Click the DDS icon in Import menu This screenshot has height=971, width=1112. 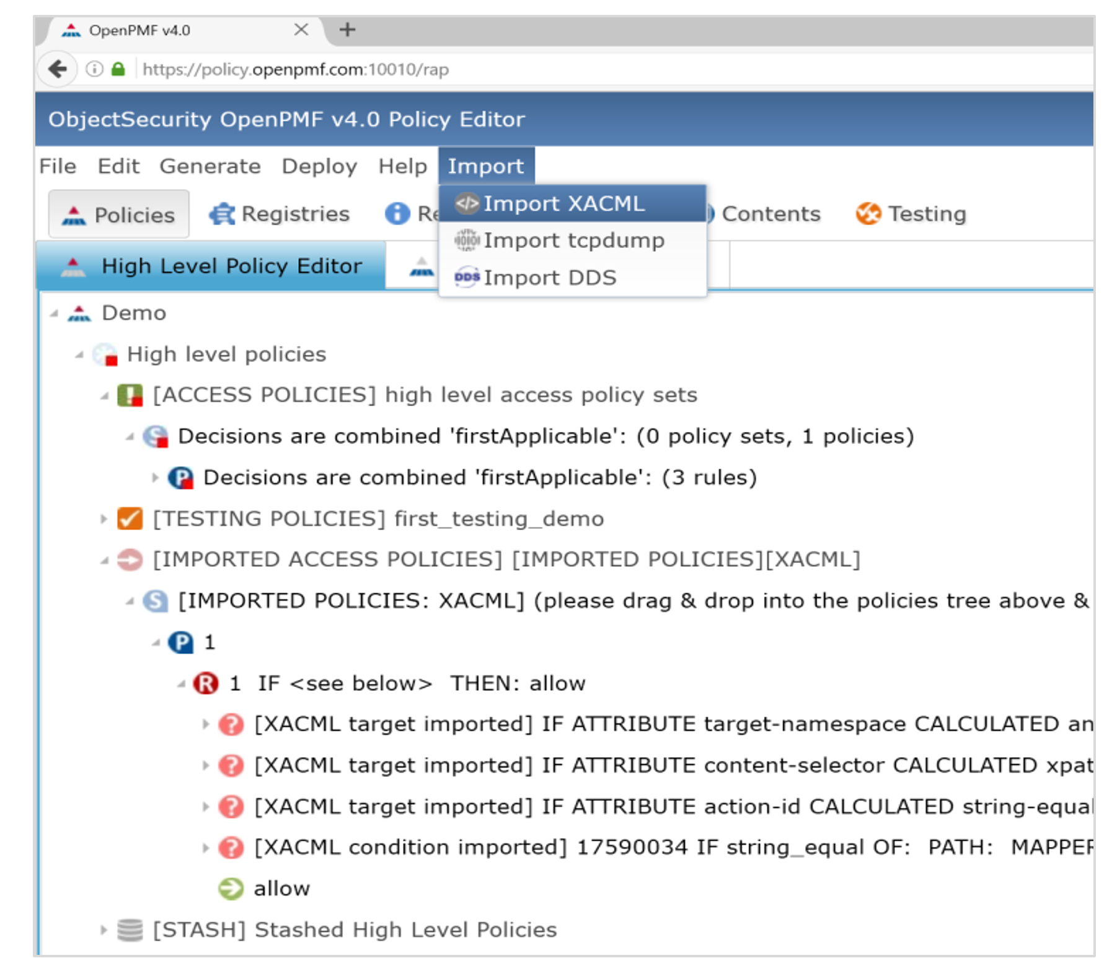point(467,277)
